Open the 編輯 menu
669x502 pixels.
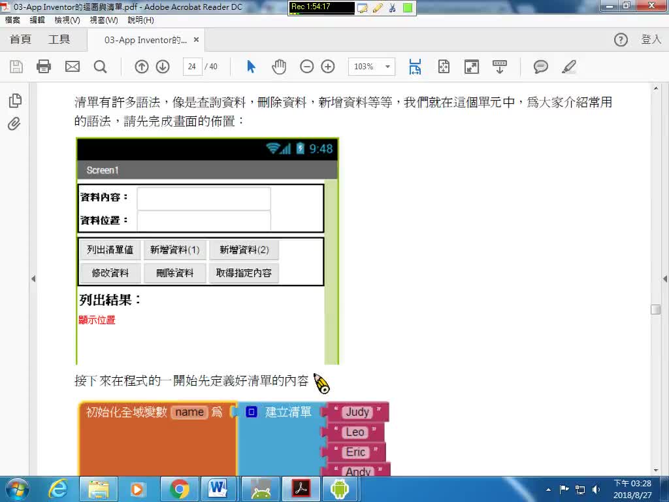coord(37,20)
